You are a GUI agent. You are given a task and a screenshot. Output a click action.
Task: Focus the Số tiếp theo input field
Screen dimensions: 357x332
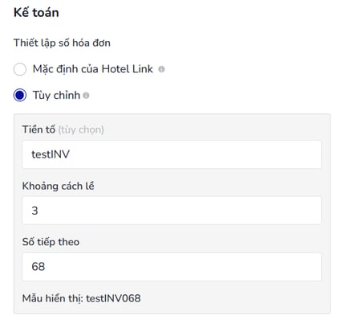172,267
